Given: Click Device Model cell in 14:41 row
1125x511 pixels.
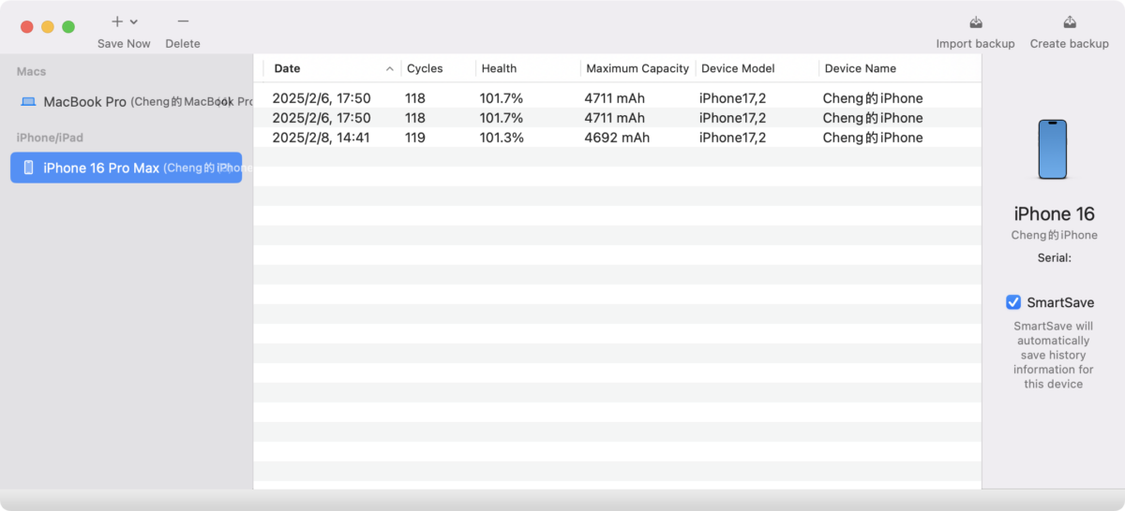Looking at the screenshot, I should (x=732, y=138).
